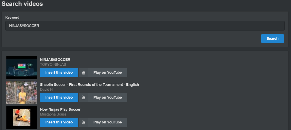This screenshot has width=291, height=130.
Task: Insert the NINJAS//SOCCER video by TOKYO NINJAS
Action: click(x=59, y=73)
